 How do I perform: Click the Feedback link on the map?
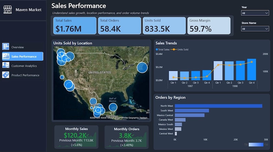point(143,118)
